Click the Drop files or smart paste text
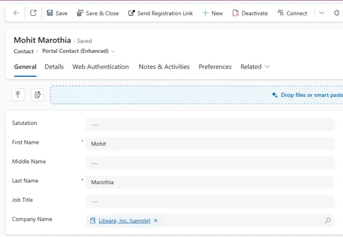 coord(312,95)
